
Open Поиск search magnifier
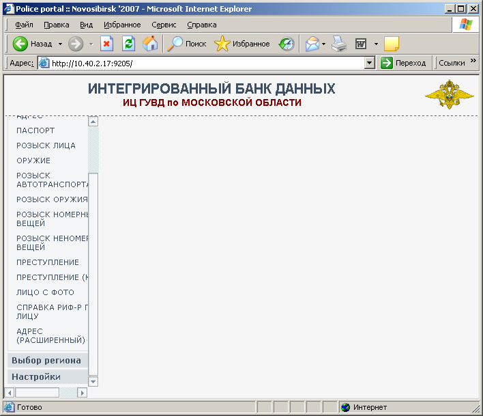point(187,44)
